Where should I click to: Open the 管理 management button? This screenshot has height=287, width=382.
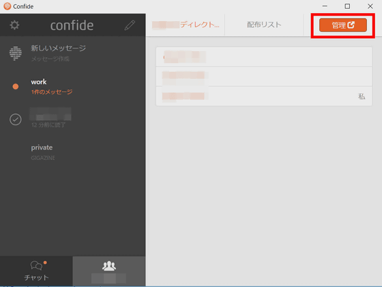click(343, 25)
